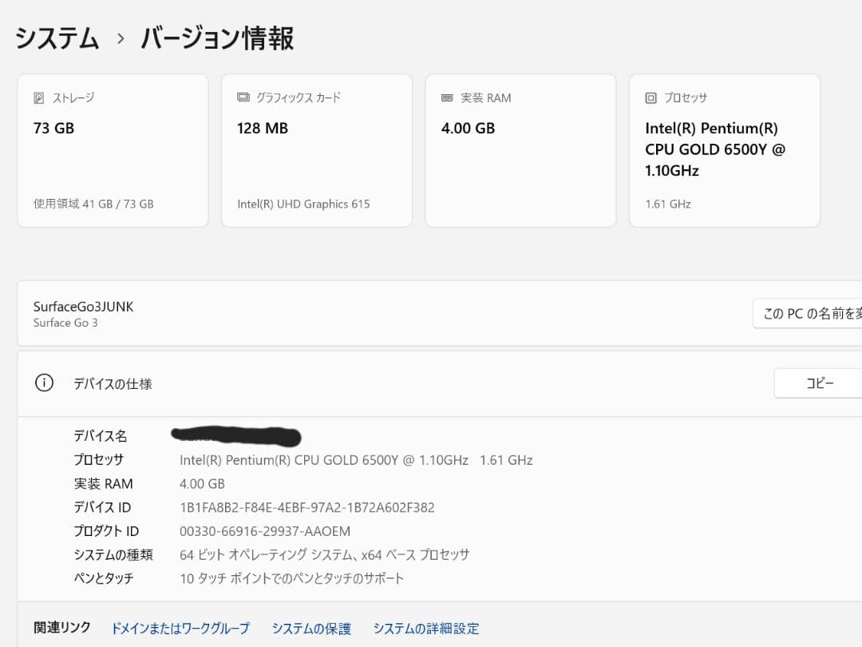This screenshot has height=647, width=862.
Task: Click the processor card with Pentium GOLD 6500Y
Action: click(724, 149)
